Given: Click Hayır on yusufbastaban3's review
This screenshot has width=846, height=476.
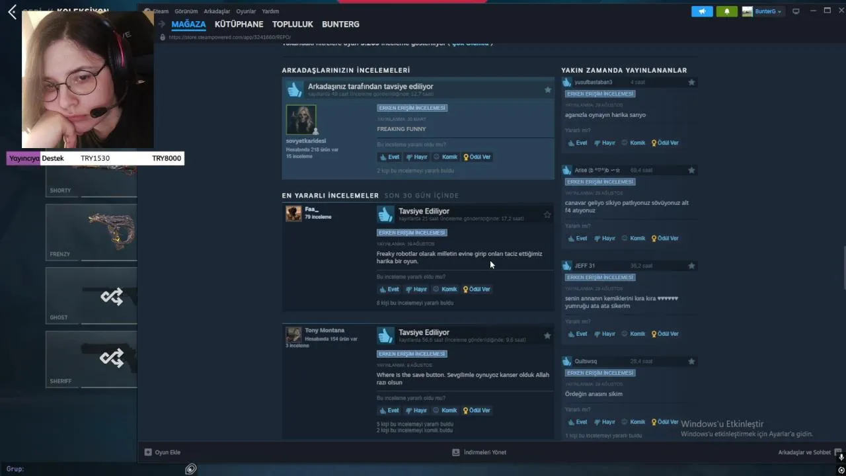Looking at the screenshot, I should pyautogui.click(x=605, y=143).
